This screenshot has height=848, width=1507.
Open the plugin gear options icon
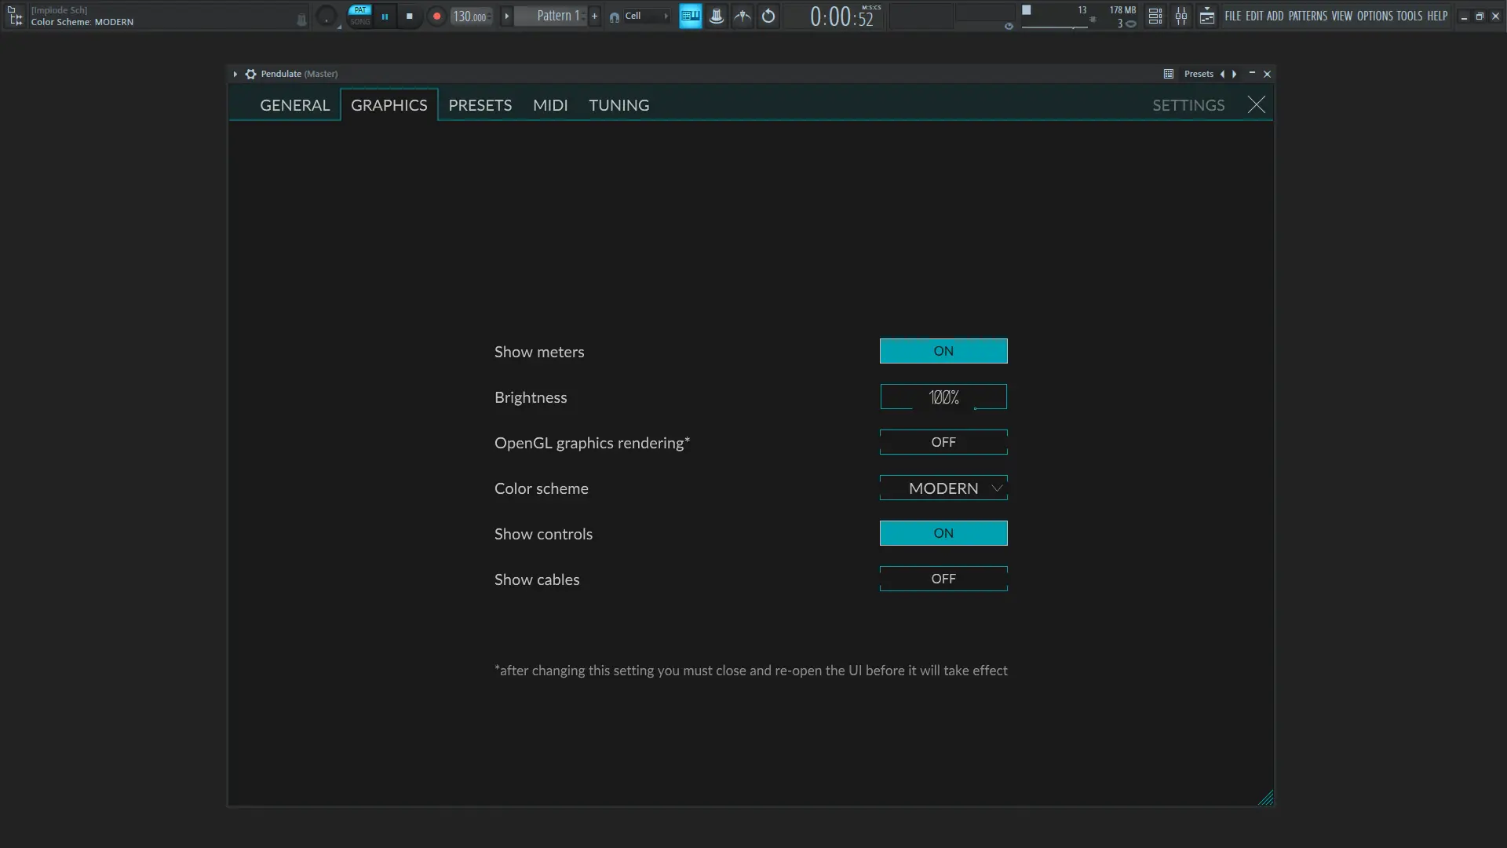pos(250,74)
